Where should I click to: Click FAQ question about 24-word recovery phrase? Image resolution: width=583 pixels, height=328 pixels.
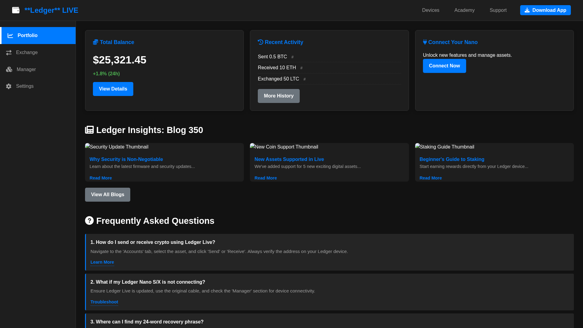click(x=147, y=322)
